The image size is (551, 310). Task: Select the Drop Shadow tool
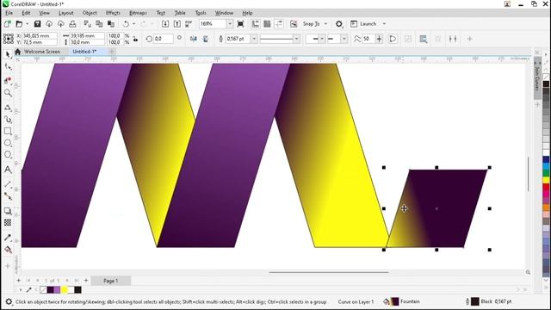pos(8,211)
